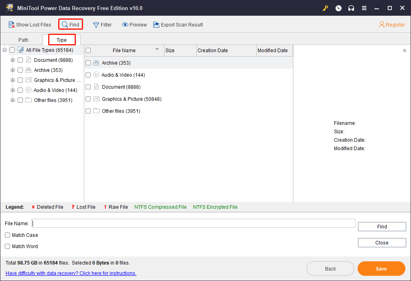Sort by the Size column header
Viewport: 411px width, 281px height.
click(x=180, y=50)
